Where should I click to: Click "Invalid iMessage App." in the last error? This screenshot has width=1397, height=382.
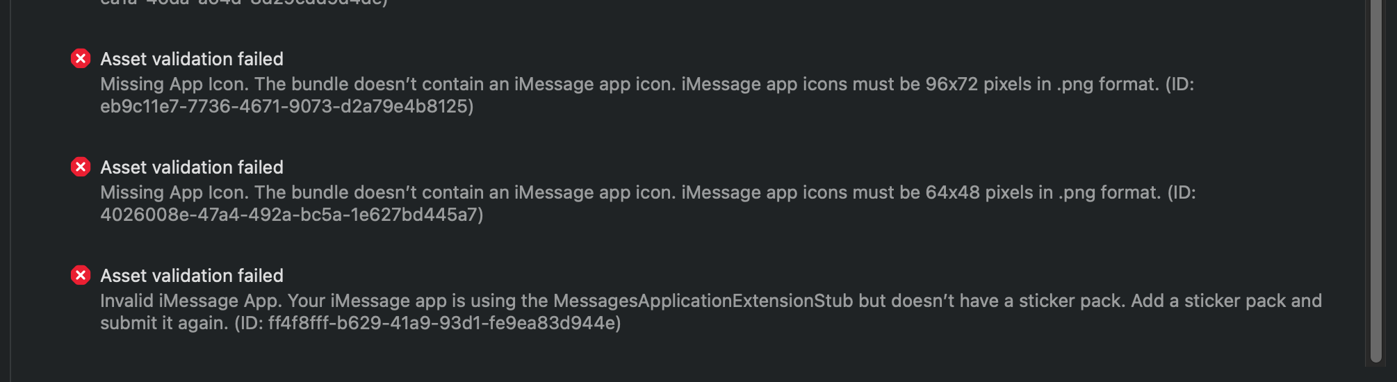pyautogui.click(x=191, y=301)
